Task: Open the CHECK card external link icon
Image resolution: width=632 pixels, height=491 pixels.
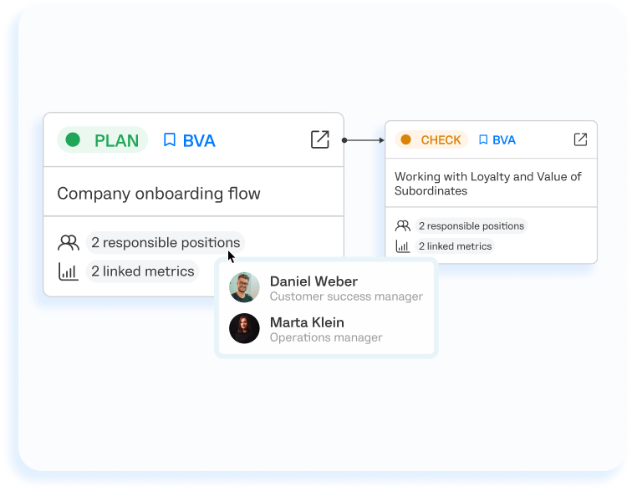Action: coord(580,139)
